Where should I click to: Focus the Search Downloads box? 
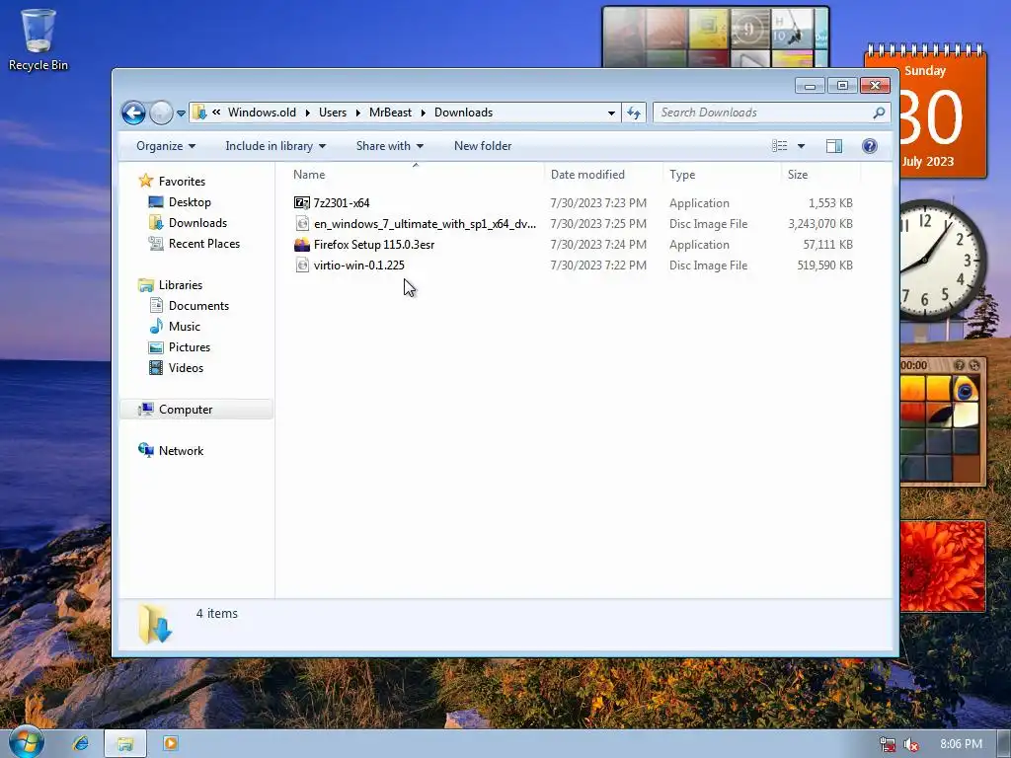[772, 113]
